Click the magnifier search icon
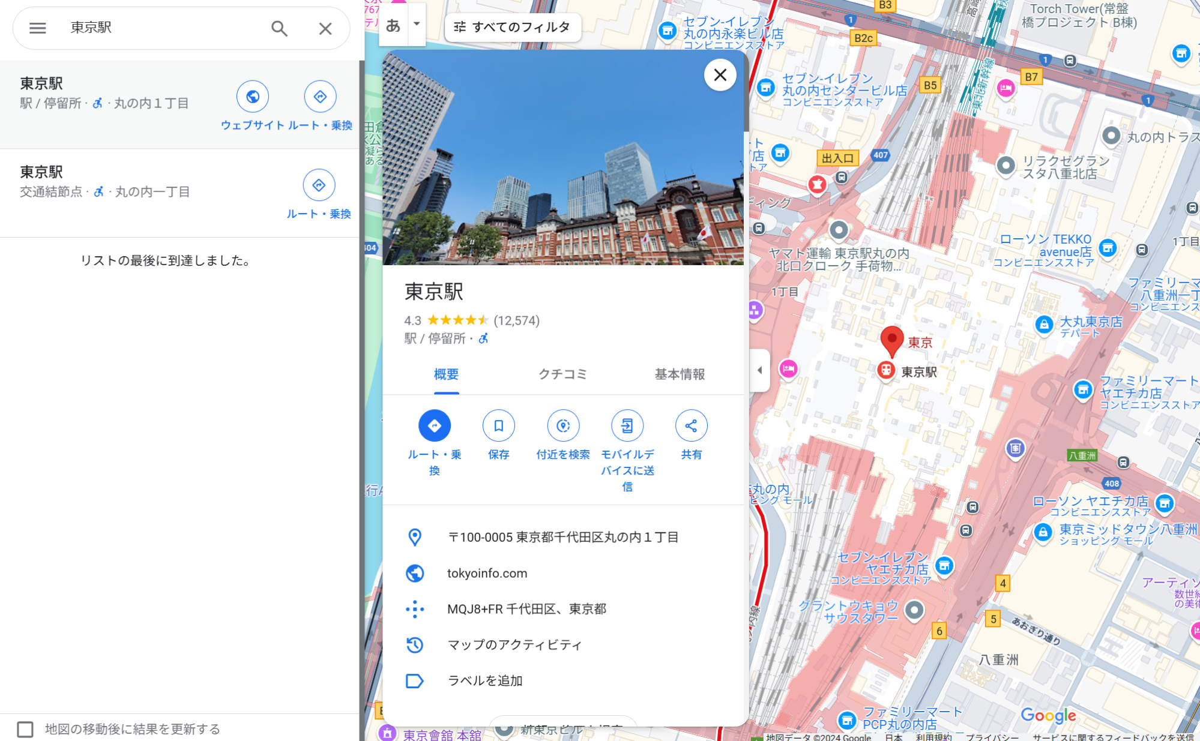Image resolution: width=1200 pixels, height=741 pixels. point(279,28)
